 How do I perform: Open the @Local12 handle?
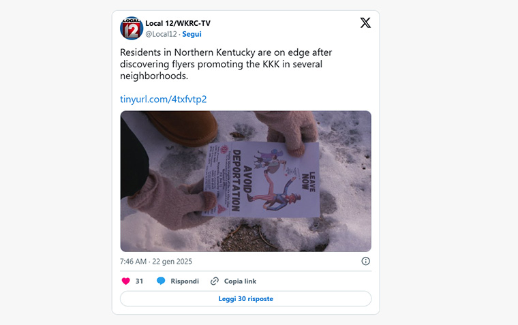click(x=162, y=34)
